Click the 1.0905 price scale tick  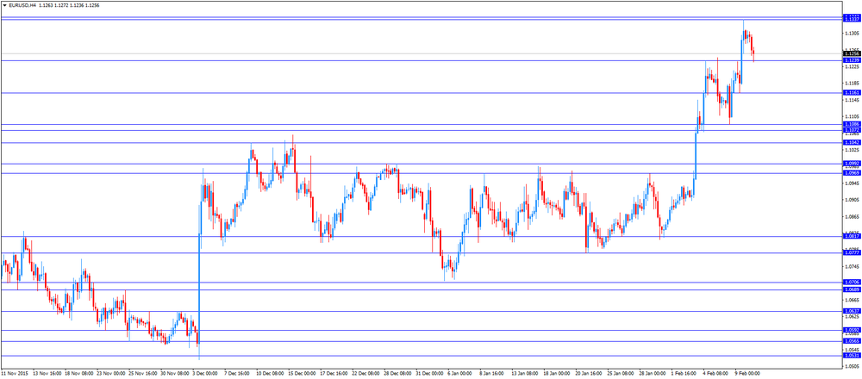(x=853, y=200)
